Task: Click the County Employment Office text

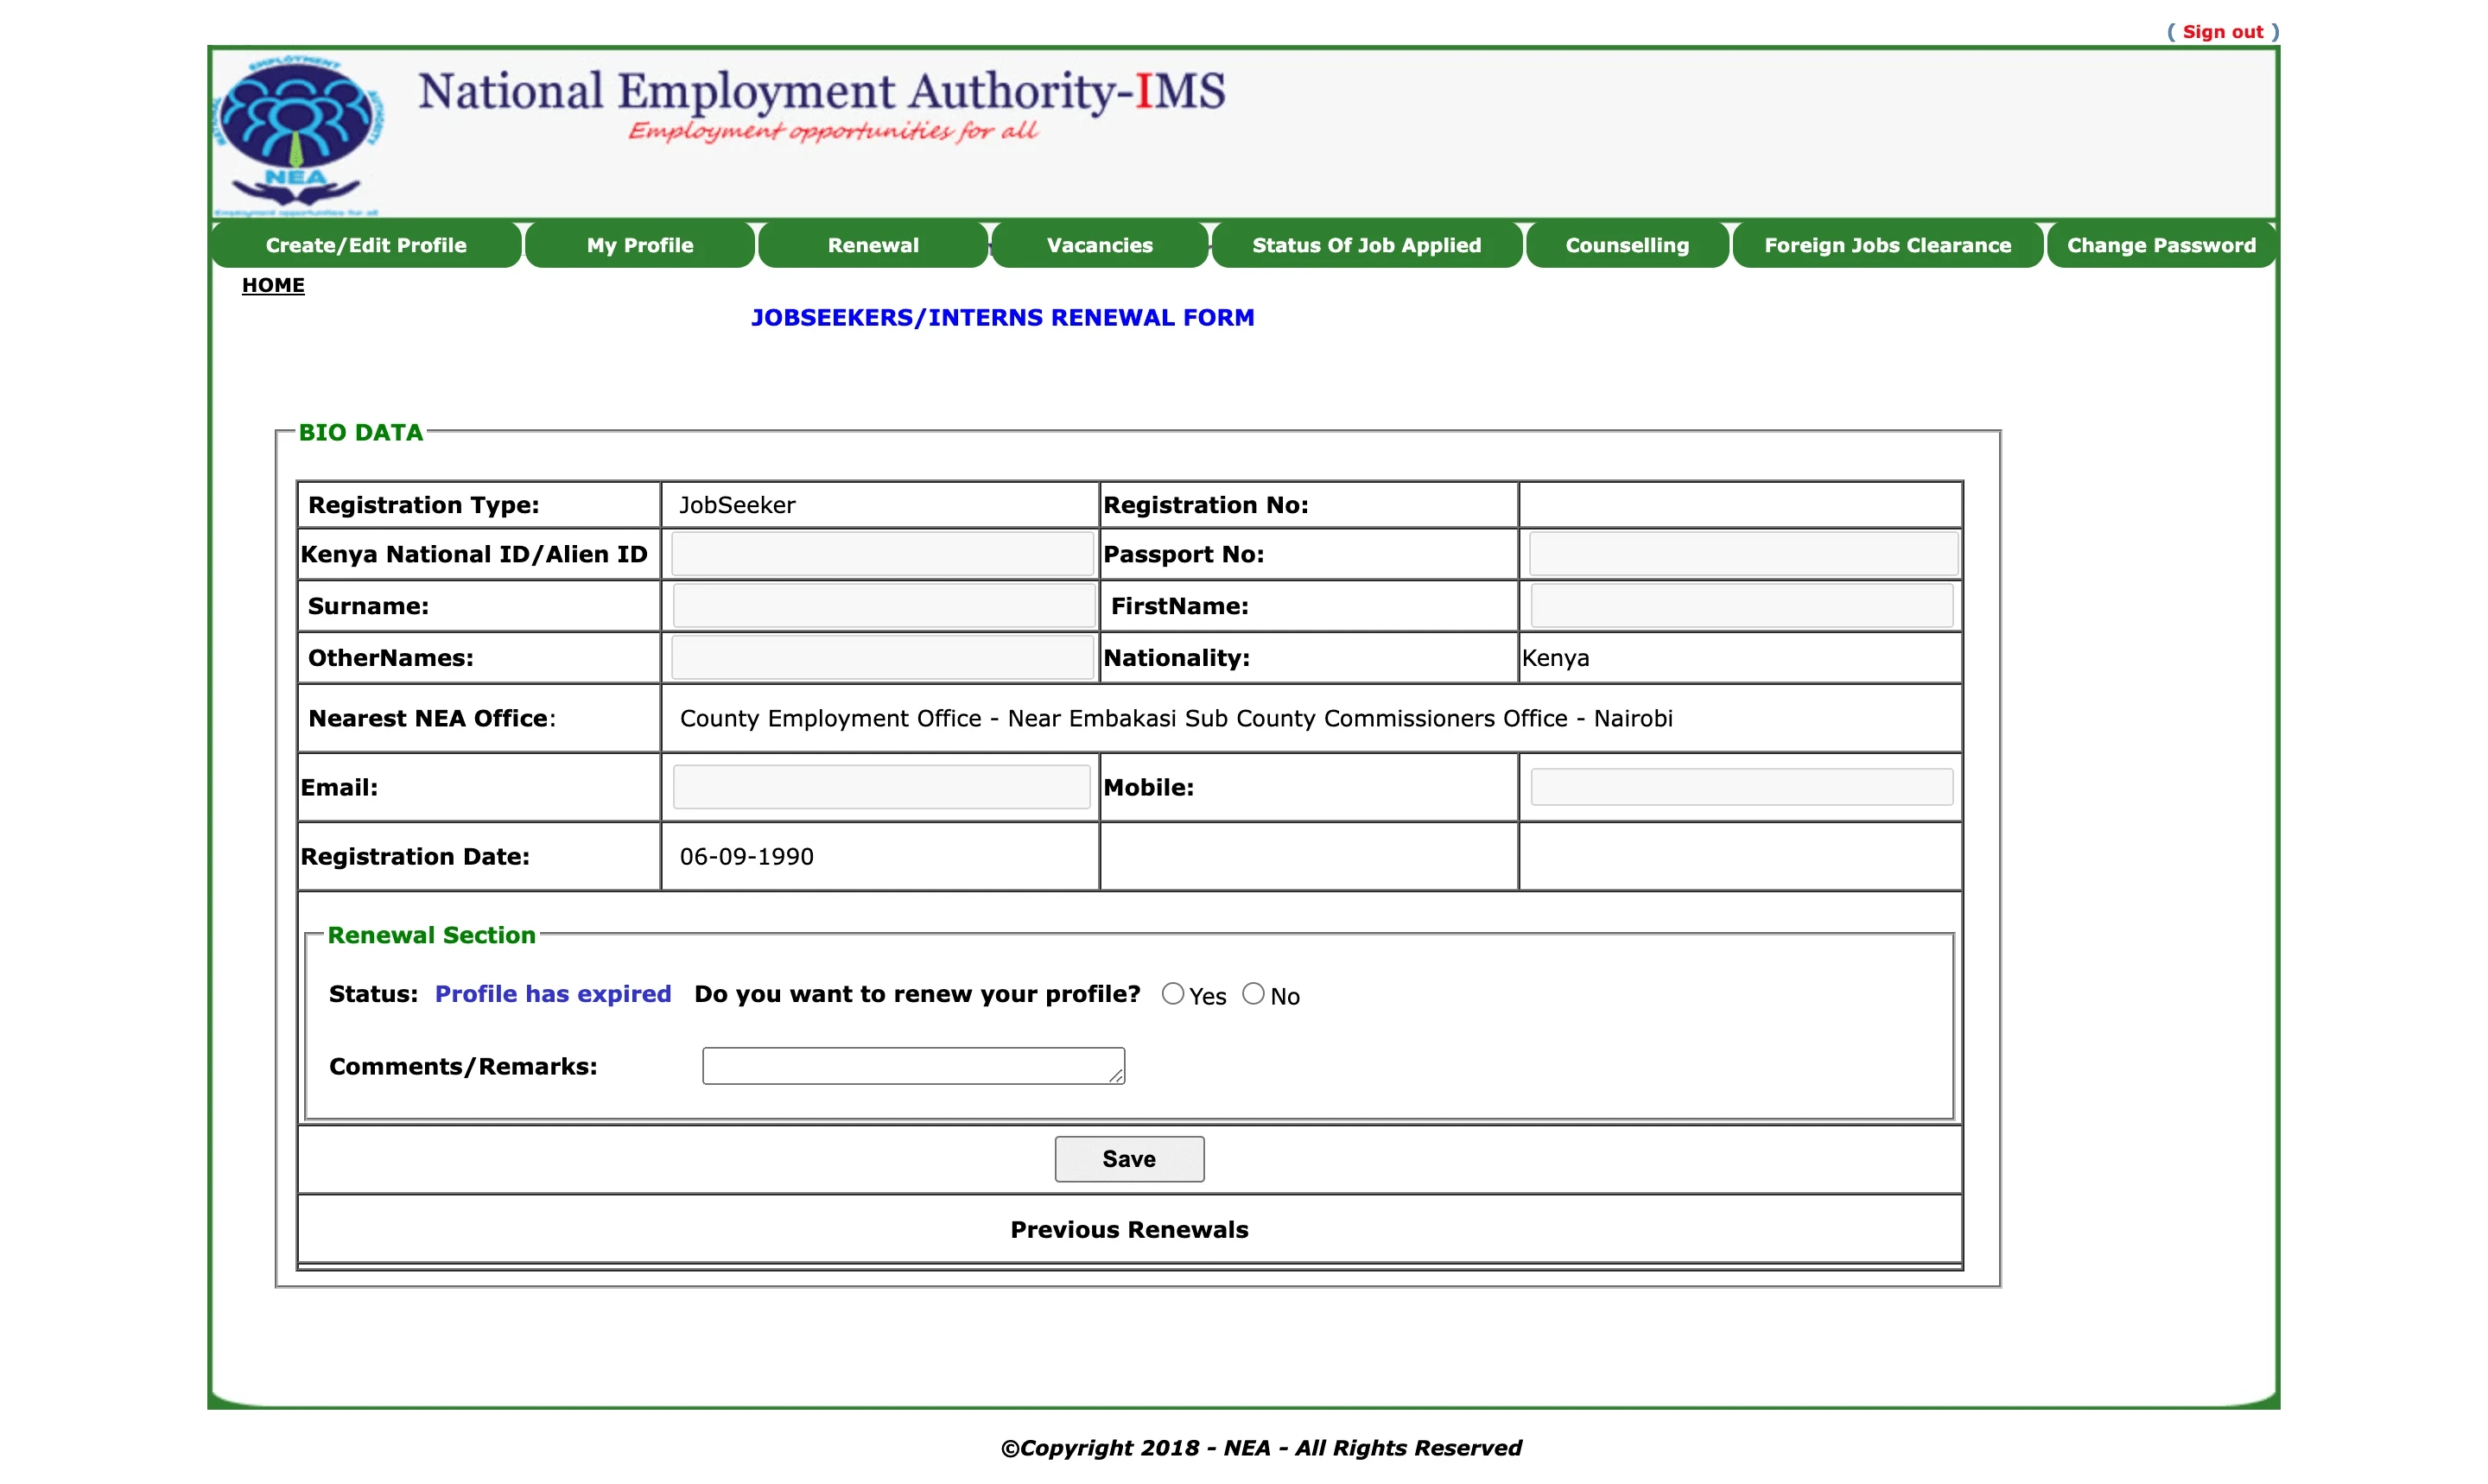Action: pyautogui.click(x=1176, y=718)
